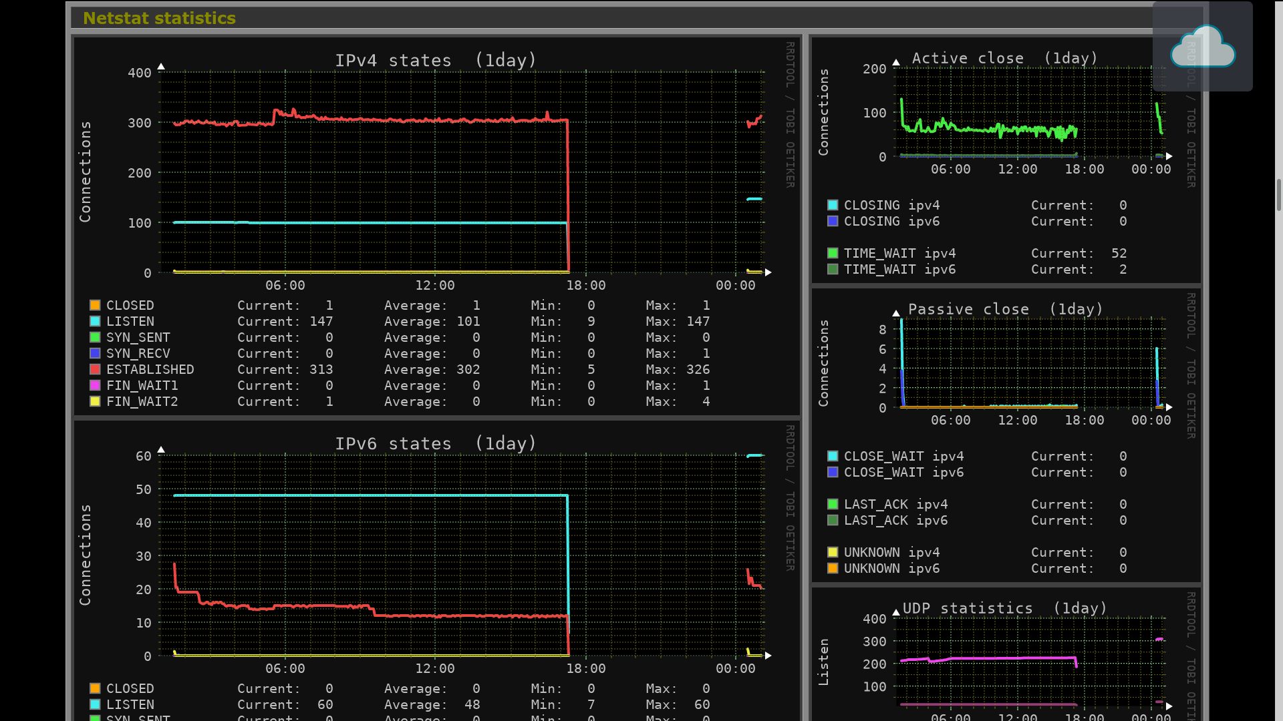This screenshot has width=1283, height=721.
Task: Click the magenta FIN_WAIT1 legend swatch
Action: pos(95,386)
